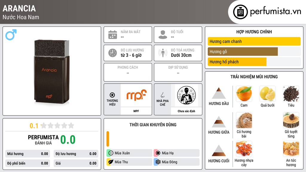Click the Mùa Hạ season label
This screenshot has height=172, width=306.
[x=168, y=153]
